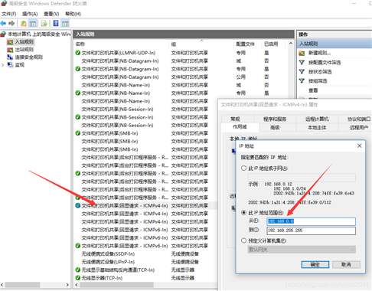Click the rule list horizontal scrollbar thumb

(116, 285)
